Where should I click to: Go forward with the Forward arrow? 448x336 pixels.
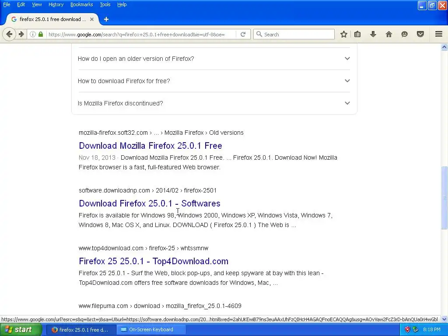21,34
